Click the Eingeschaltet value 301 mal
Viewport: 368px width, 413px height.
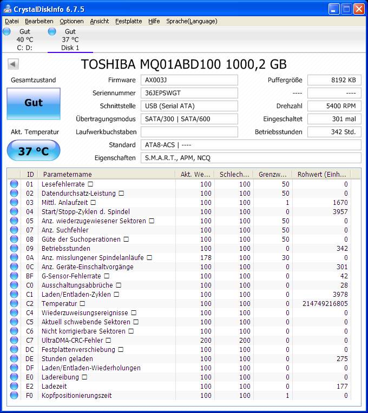point(334,119)
